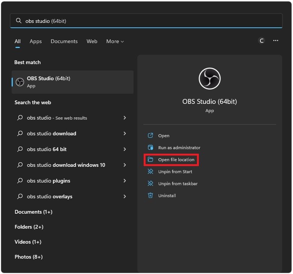
Task: Click the C user account avatar
Action: [261, 41]
